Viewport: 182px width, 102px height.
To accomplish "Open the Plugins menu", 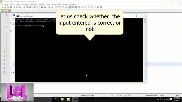I will click(66, 5).
